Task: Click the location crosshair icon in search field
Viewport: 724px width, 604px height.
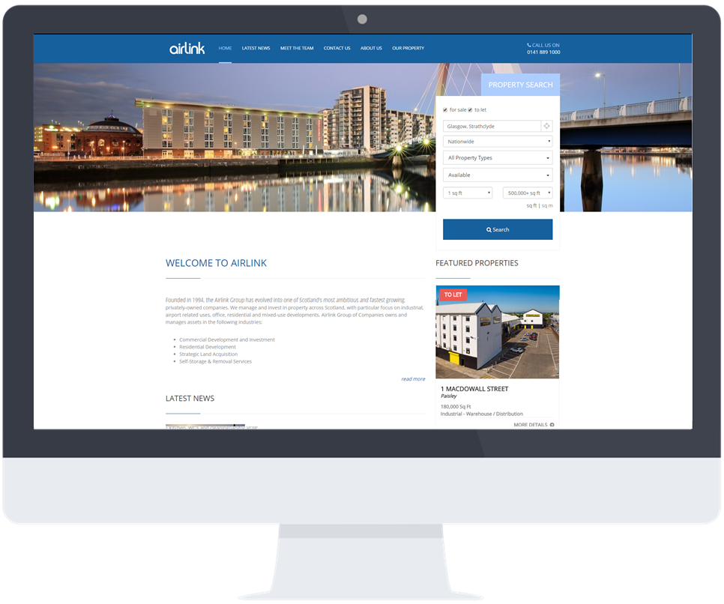Action: point(547,126)
